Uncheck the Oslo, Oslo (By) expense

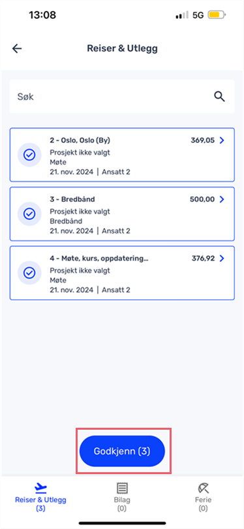[x=29, y=155]
